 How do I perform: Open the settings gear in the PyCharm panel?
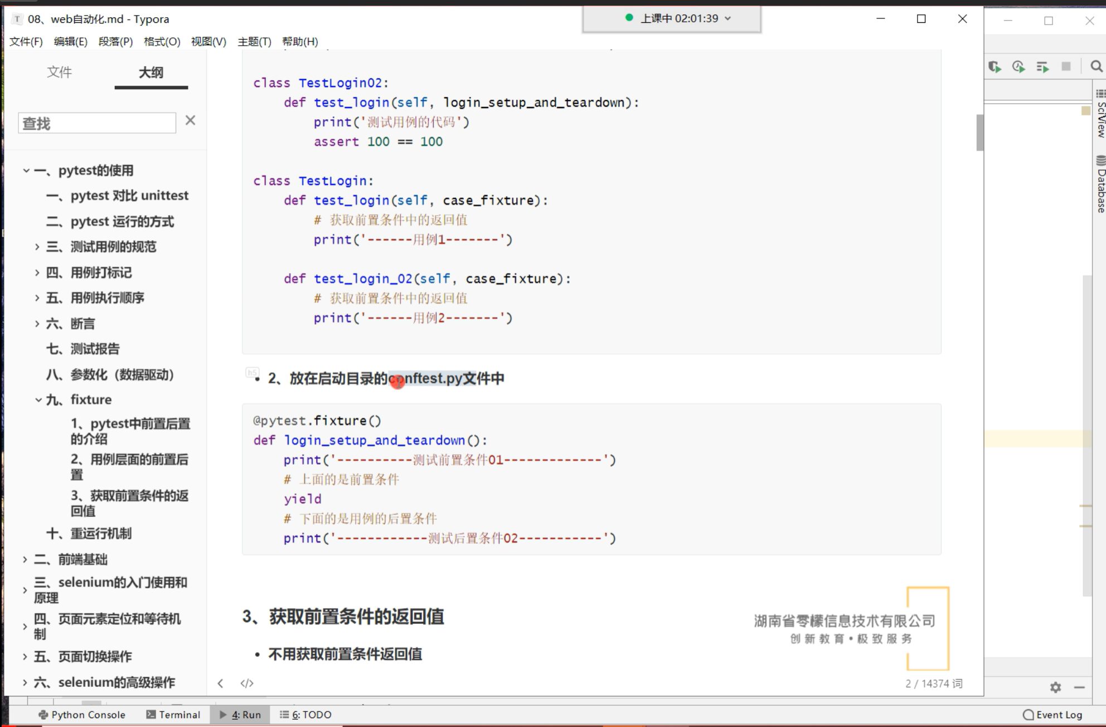click(x=1055, y=687)
